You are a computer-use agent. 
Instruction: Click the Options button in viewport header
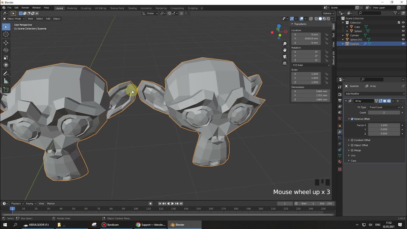[328, 13]
